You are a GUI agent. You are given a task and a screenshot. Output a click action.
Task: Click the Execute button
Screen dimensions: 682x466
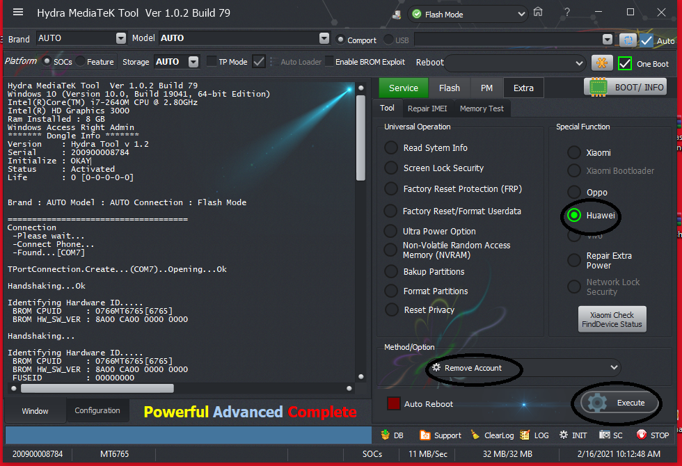point(620,403)
